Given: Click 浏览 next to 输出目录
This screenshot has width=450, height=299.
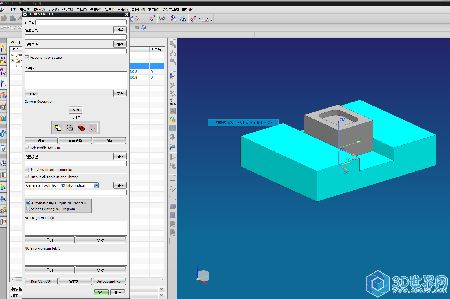Looking at the screenshot, I should coord(120,30).
